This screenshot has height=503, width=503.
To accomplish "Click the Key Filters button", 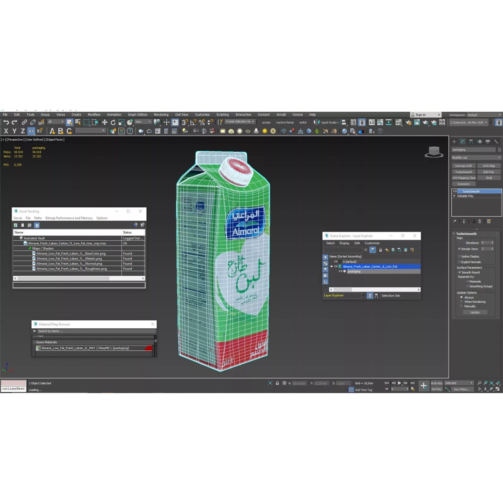I will tap(462, 389).
